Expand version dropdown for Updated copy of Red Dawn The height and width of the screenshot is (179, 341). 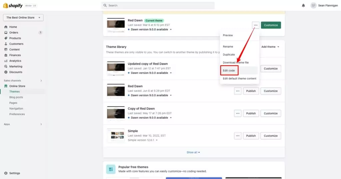click(x=171, y=73)
